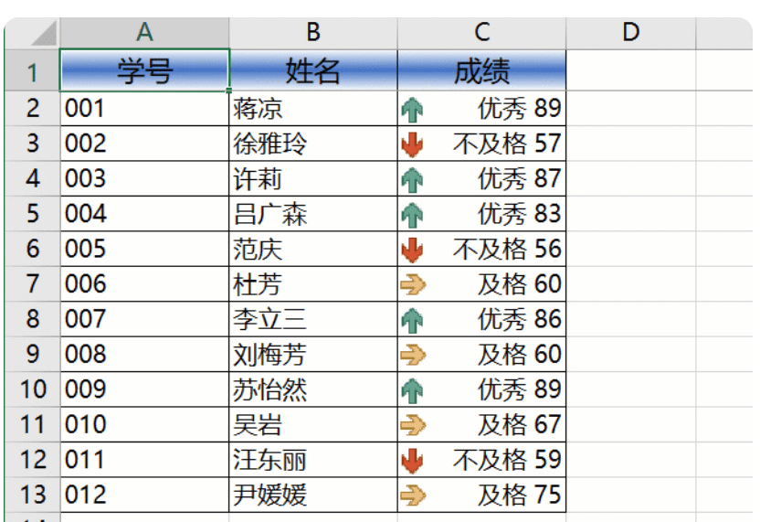
Task: Select the name cell 范庆
Action: pos(313,249)
